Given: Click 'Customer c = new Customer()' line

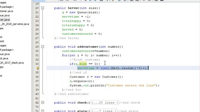Looking at the screenshot, I should click(96, 77).
